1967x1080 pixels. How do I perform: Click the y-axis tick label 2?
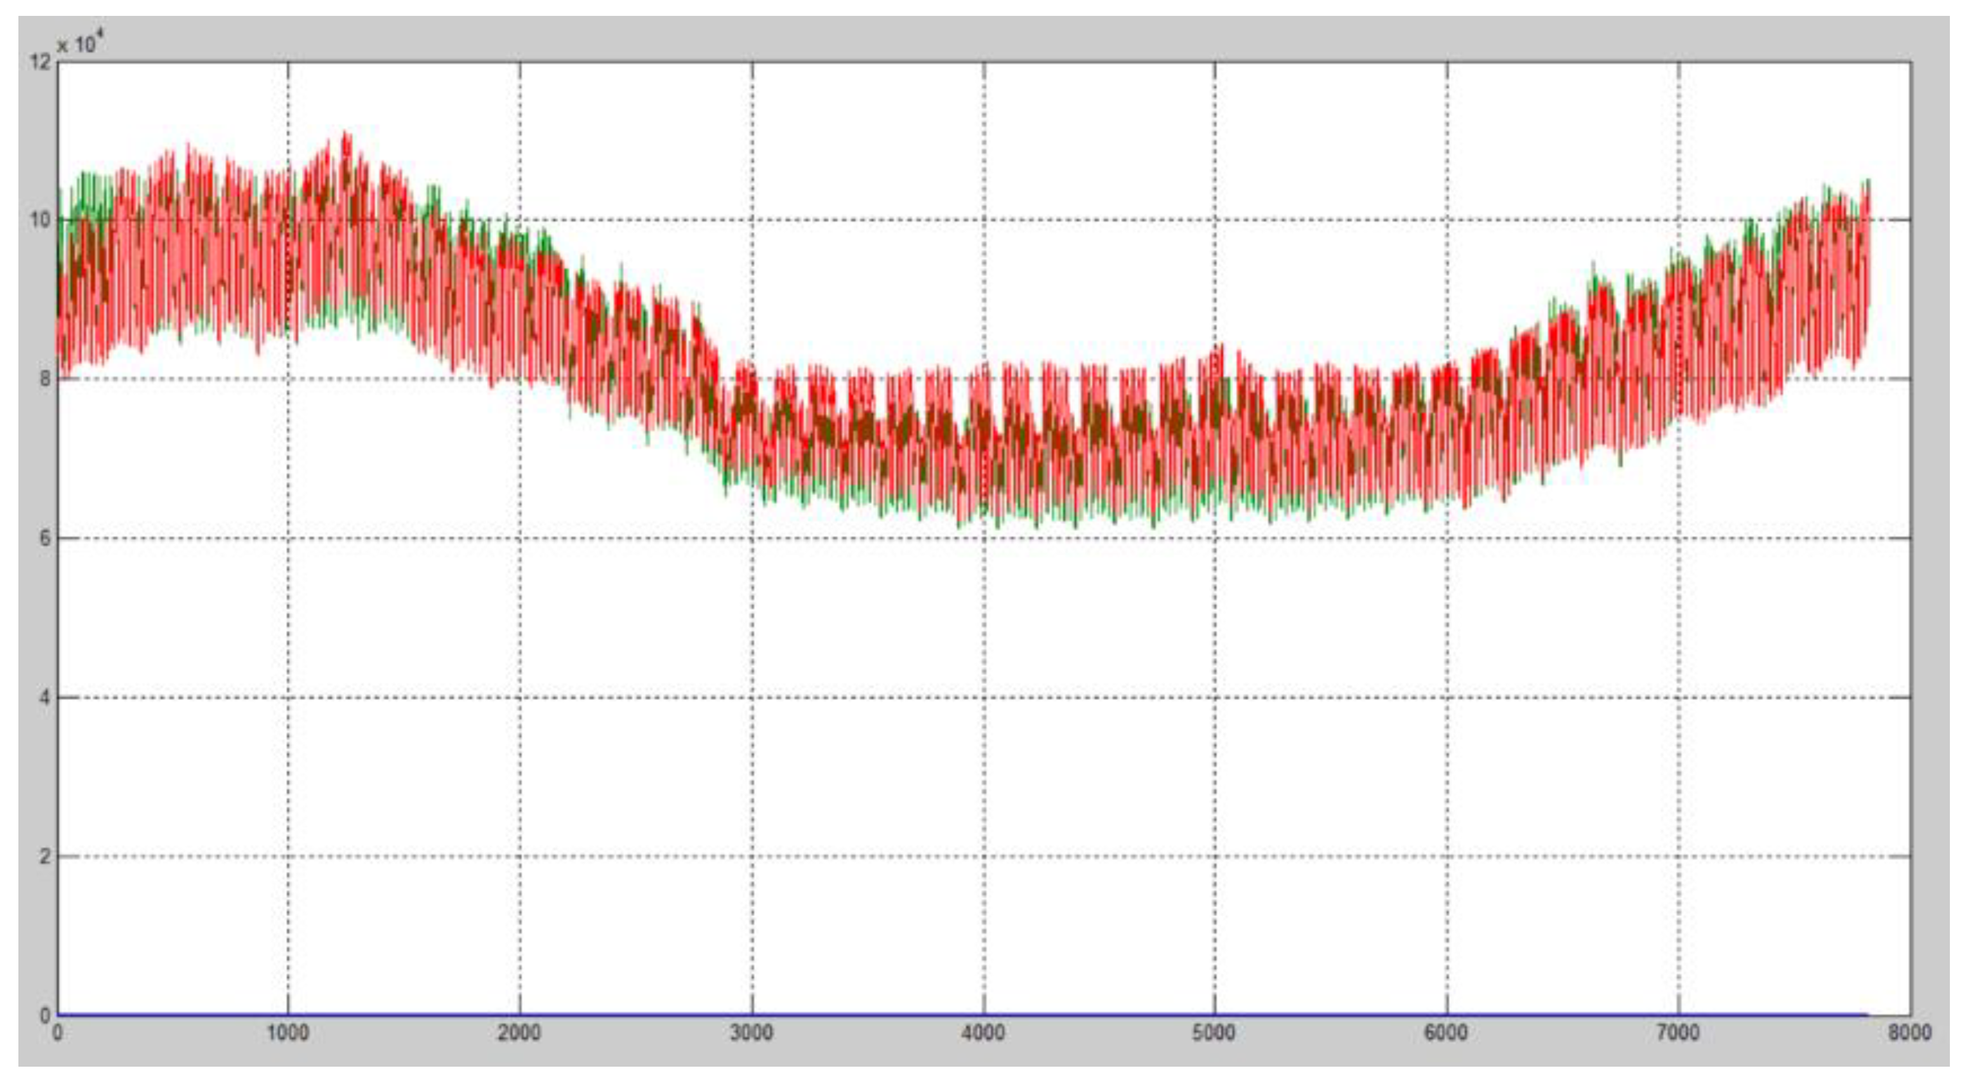[x=45, y=857]
